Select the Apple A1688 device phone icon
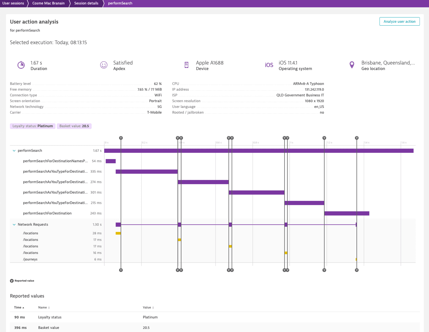 click(186, 65)
